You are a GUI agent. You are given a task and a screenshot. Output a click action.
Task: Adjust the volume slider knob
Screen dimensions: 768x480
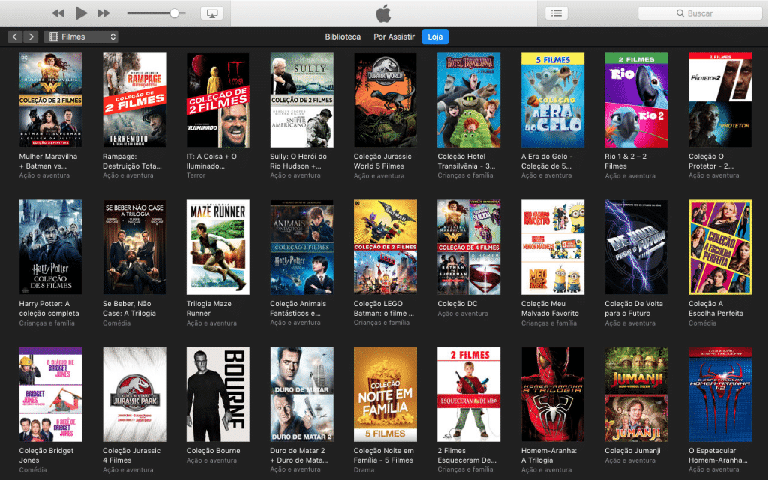pyautogui.click(x=175, y=13)
